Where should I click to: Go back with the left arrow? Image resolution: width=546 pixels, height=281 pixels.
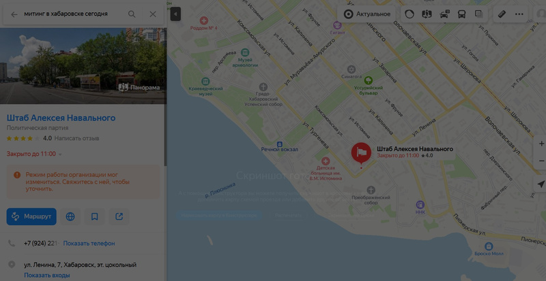pyautogui.click(x=14, y=14)
